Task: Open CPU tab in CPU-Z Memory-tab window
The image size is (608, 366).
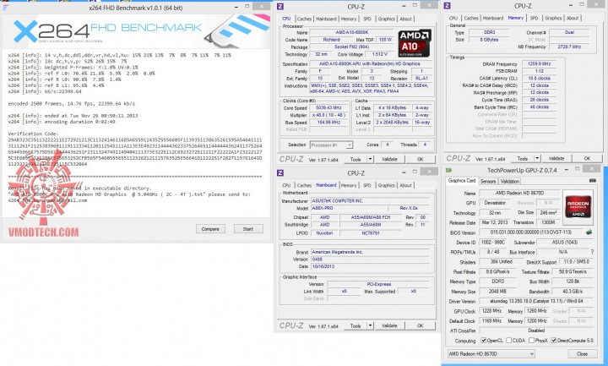Action: click(453, 18)
